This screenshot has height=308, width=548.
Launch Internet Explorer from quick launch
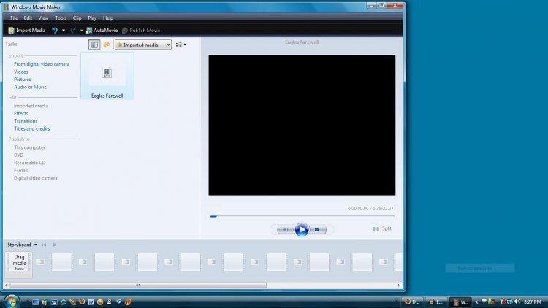(64, 302)
